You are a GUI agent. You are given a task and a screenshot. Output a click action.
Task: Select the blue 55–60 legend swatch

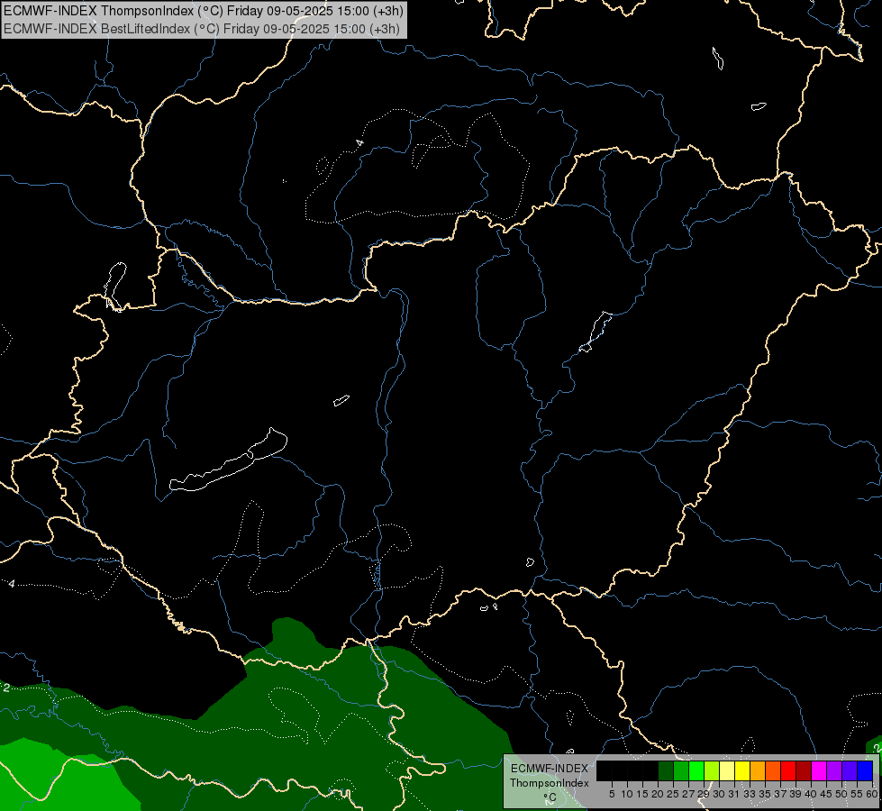(865, 770)
